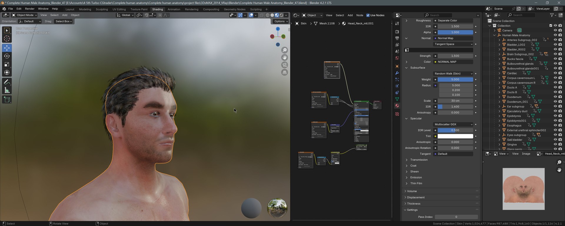Viewport: 565px width, 226px height.
Task: Select the Add Cube tool
Action: click(7, 100)
